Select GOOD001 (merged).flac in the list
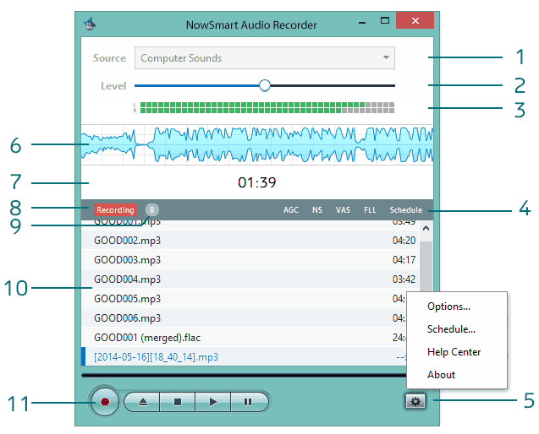Viewport: 539px width, 434px height. [244, 338]
